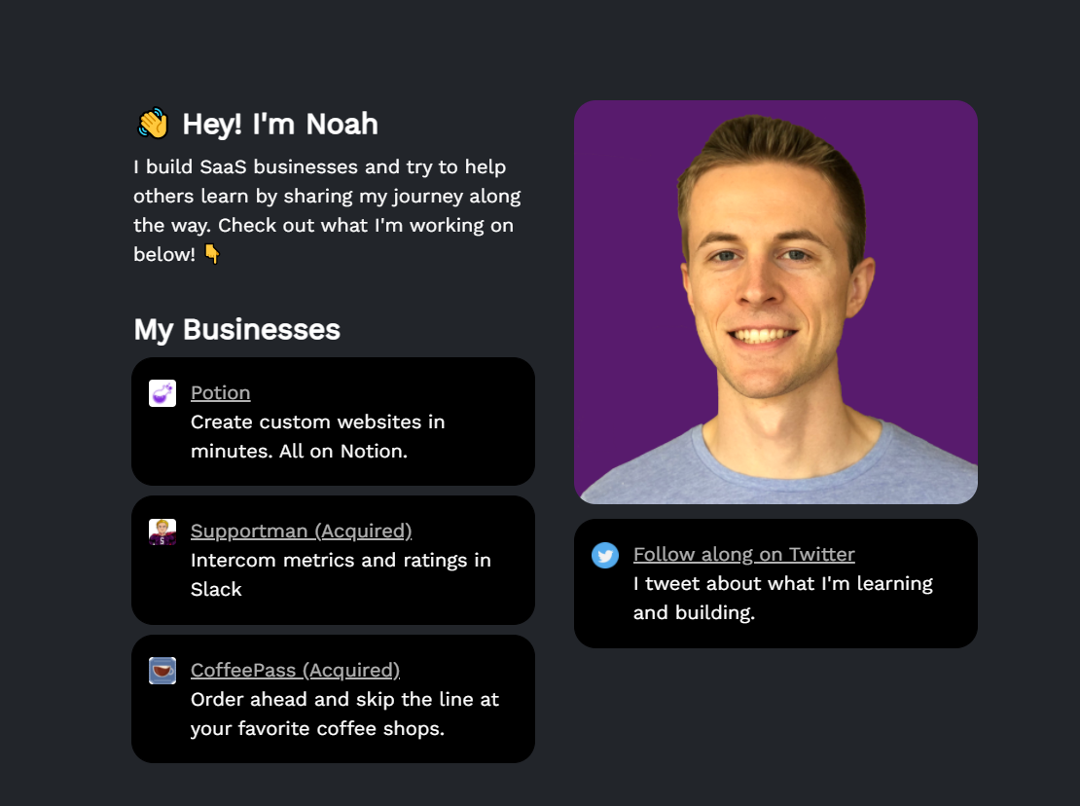This screenshot has width=1080, height=806.
Task: Click the Supportman avatar icon
Action: tap(162, 531)
